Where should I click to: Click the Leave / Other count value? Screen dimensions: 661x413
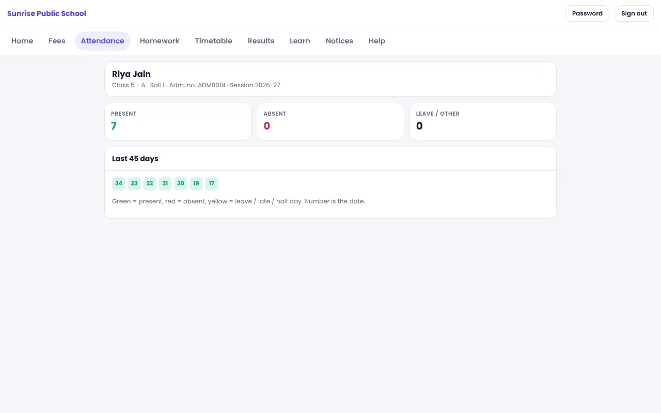click(419, 126)
